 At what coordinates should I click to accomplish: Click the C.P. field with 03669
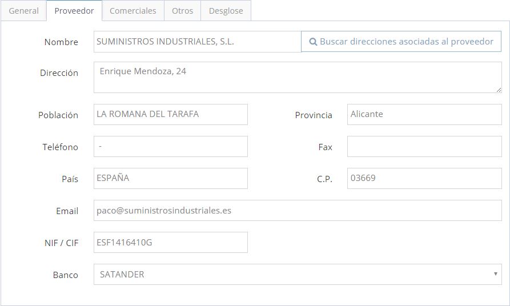[424, 178]
